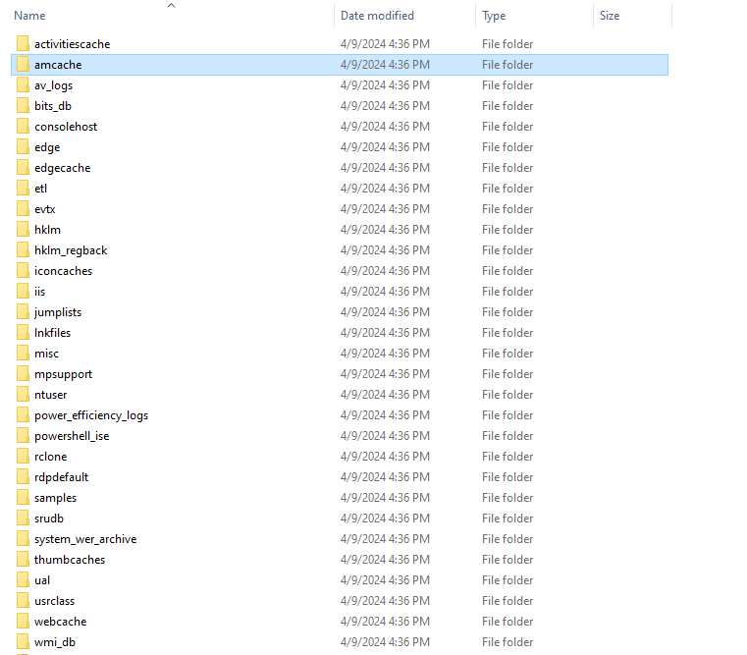Screen dimensions: 747x655
Task: Select the wmi_db folder name
Action: point(55,641)
